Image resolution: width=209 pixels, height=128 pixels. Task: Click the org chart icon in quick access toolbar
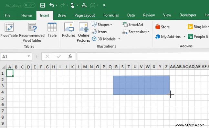click(84, 5)
